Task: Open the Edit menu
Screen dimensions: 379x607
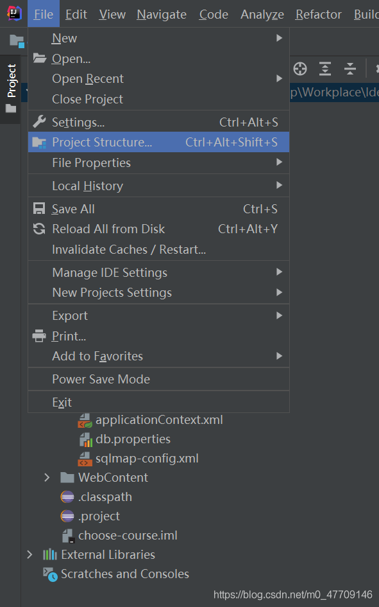Action: (x=76, y=14)
